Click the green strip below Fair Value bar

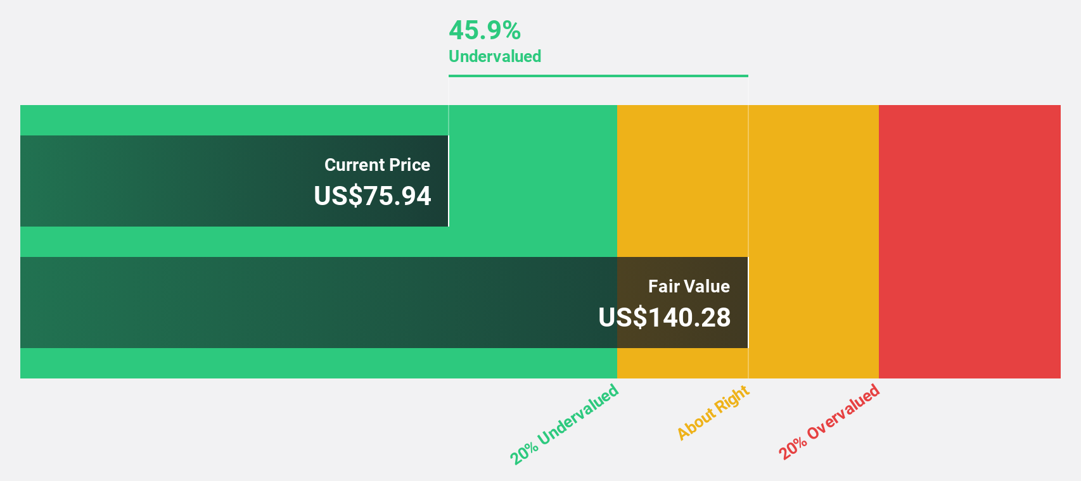317,363
